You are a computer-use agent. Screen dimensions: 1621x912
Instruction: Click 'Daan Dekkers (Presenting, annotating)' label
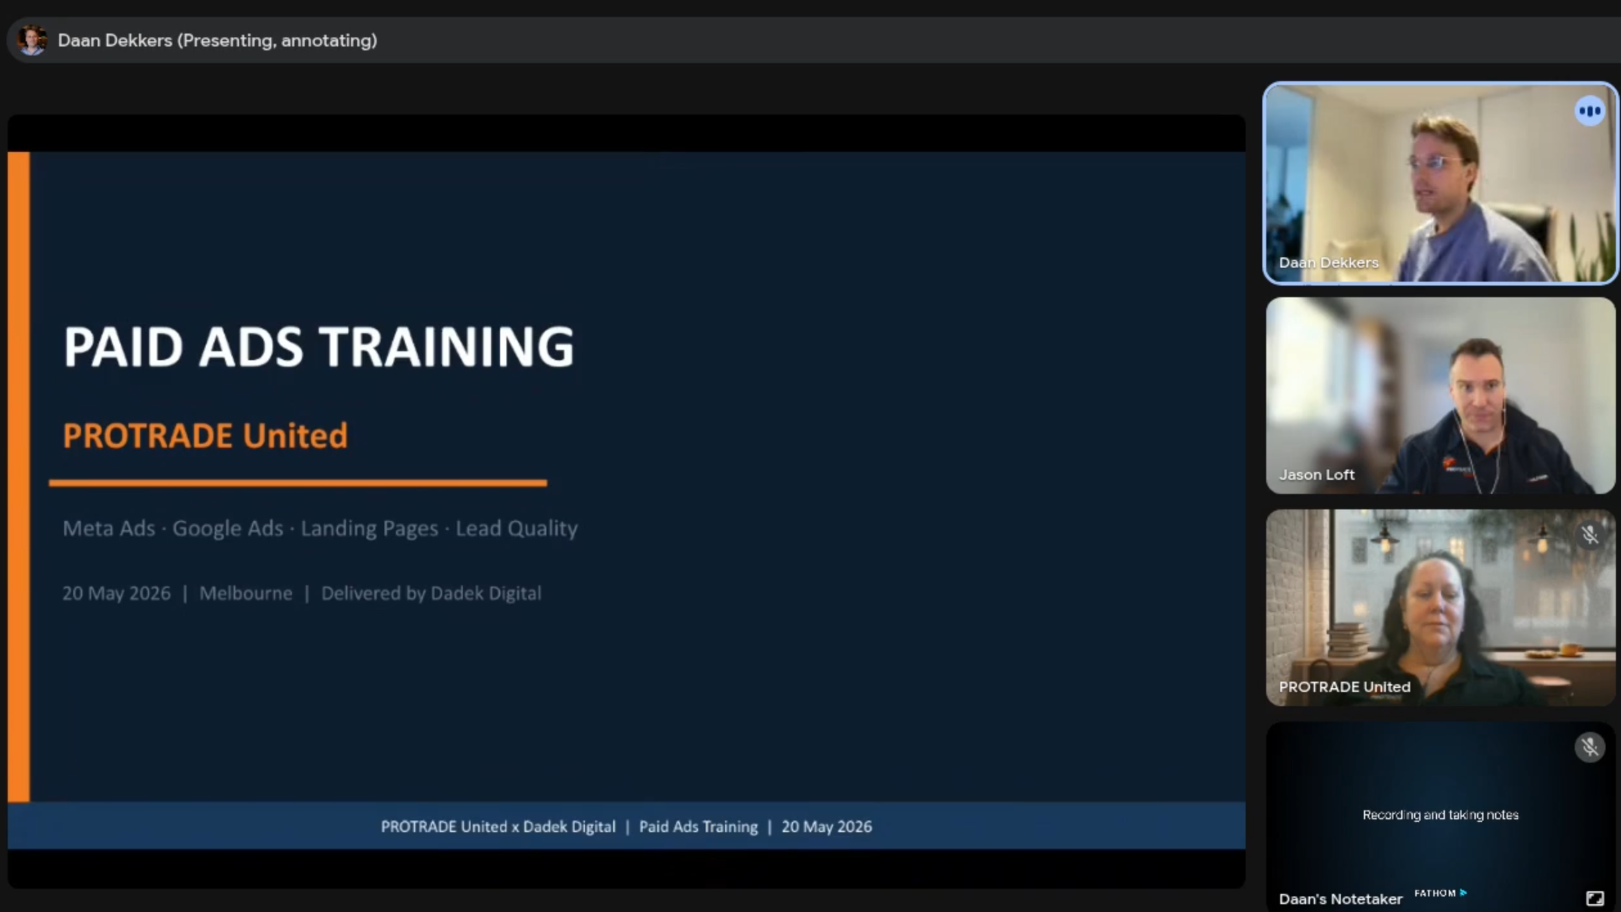(217, 40)
